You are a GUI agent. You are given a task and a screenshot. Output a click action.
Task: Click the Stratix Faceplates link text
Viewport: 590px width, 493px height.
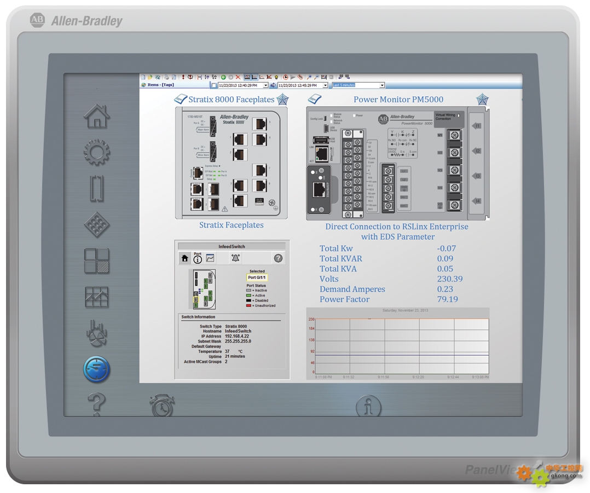(x=231, y=225)
